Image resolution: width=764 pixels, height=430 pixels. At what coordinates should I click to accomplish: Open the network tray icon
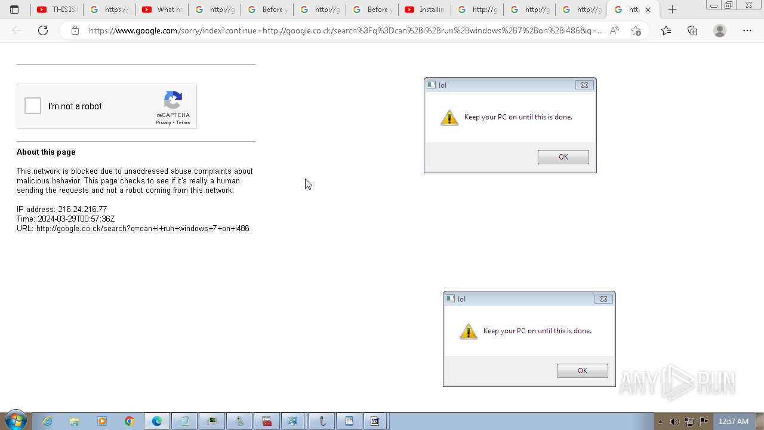click(689, 422)
